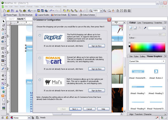Expand the Colour panel options arrow
The image size is (168, 120).
165,23
